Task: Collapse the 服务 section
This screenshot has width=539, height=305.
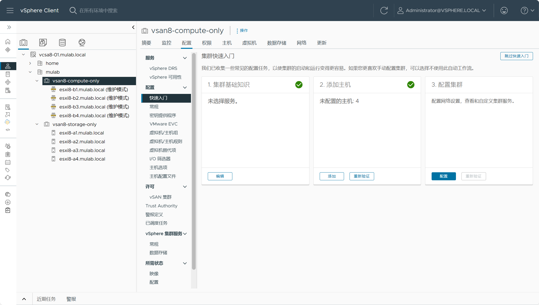Action: click(185, 58)
